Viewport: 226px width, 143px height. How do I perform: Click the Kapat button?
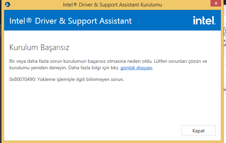[x=198, y=130]
